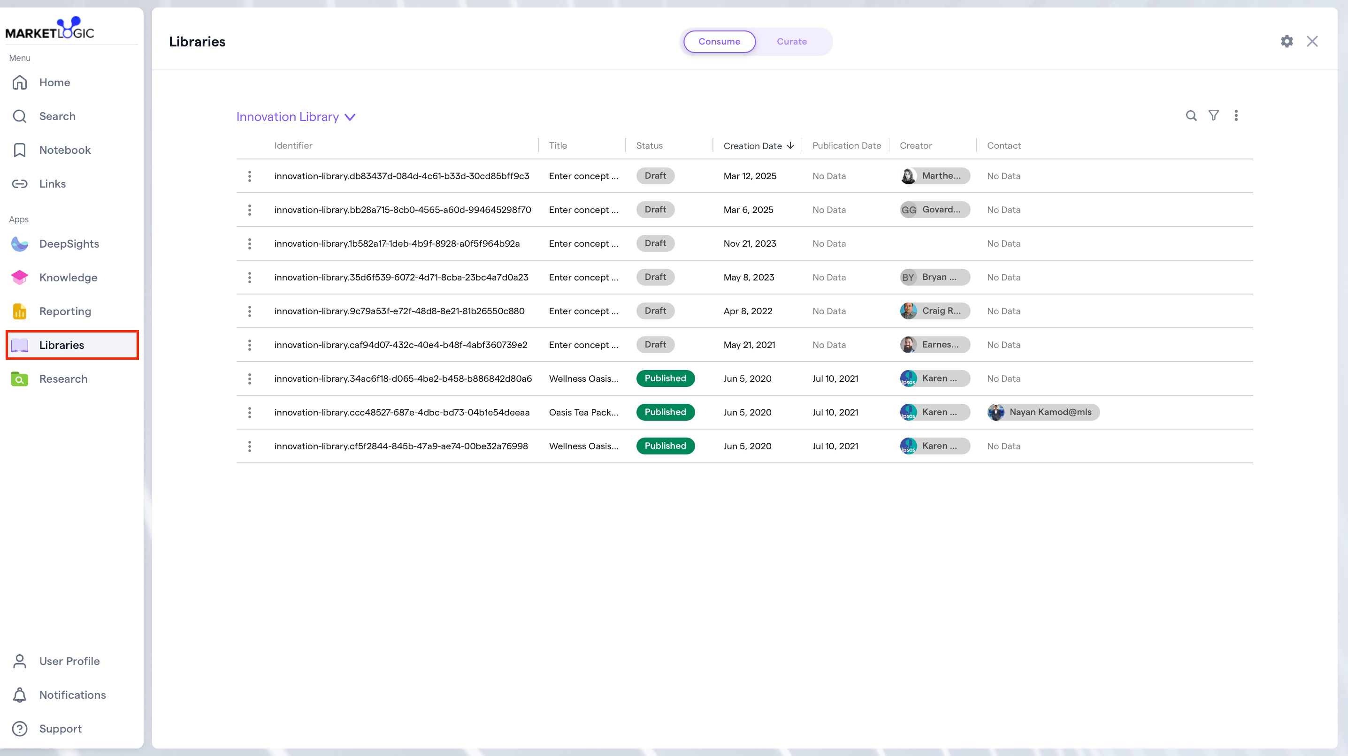Open library settings gear
Viewport: 1348px width, 756px height.
pyautogui.click(x=1287, y=41)
